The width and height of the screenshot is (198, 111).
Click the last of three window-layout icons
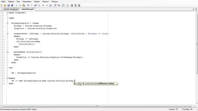tap(79, 5)
